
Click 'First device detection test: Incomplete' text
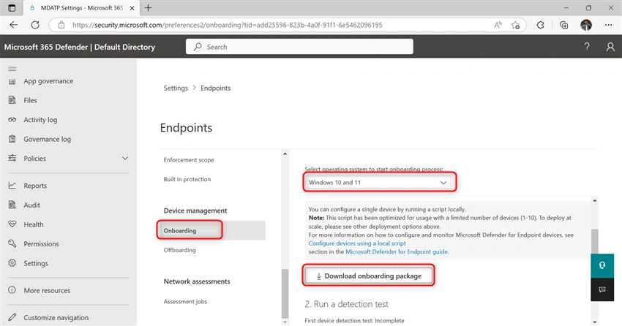click(354, 321)
